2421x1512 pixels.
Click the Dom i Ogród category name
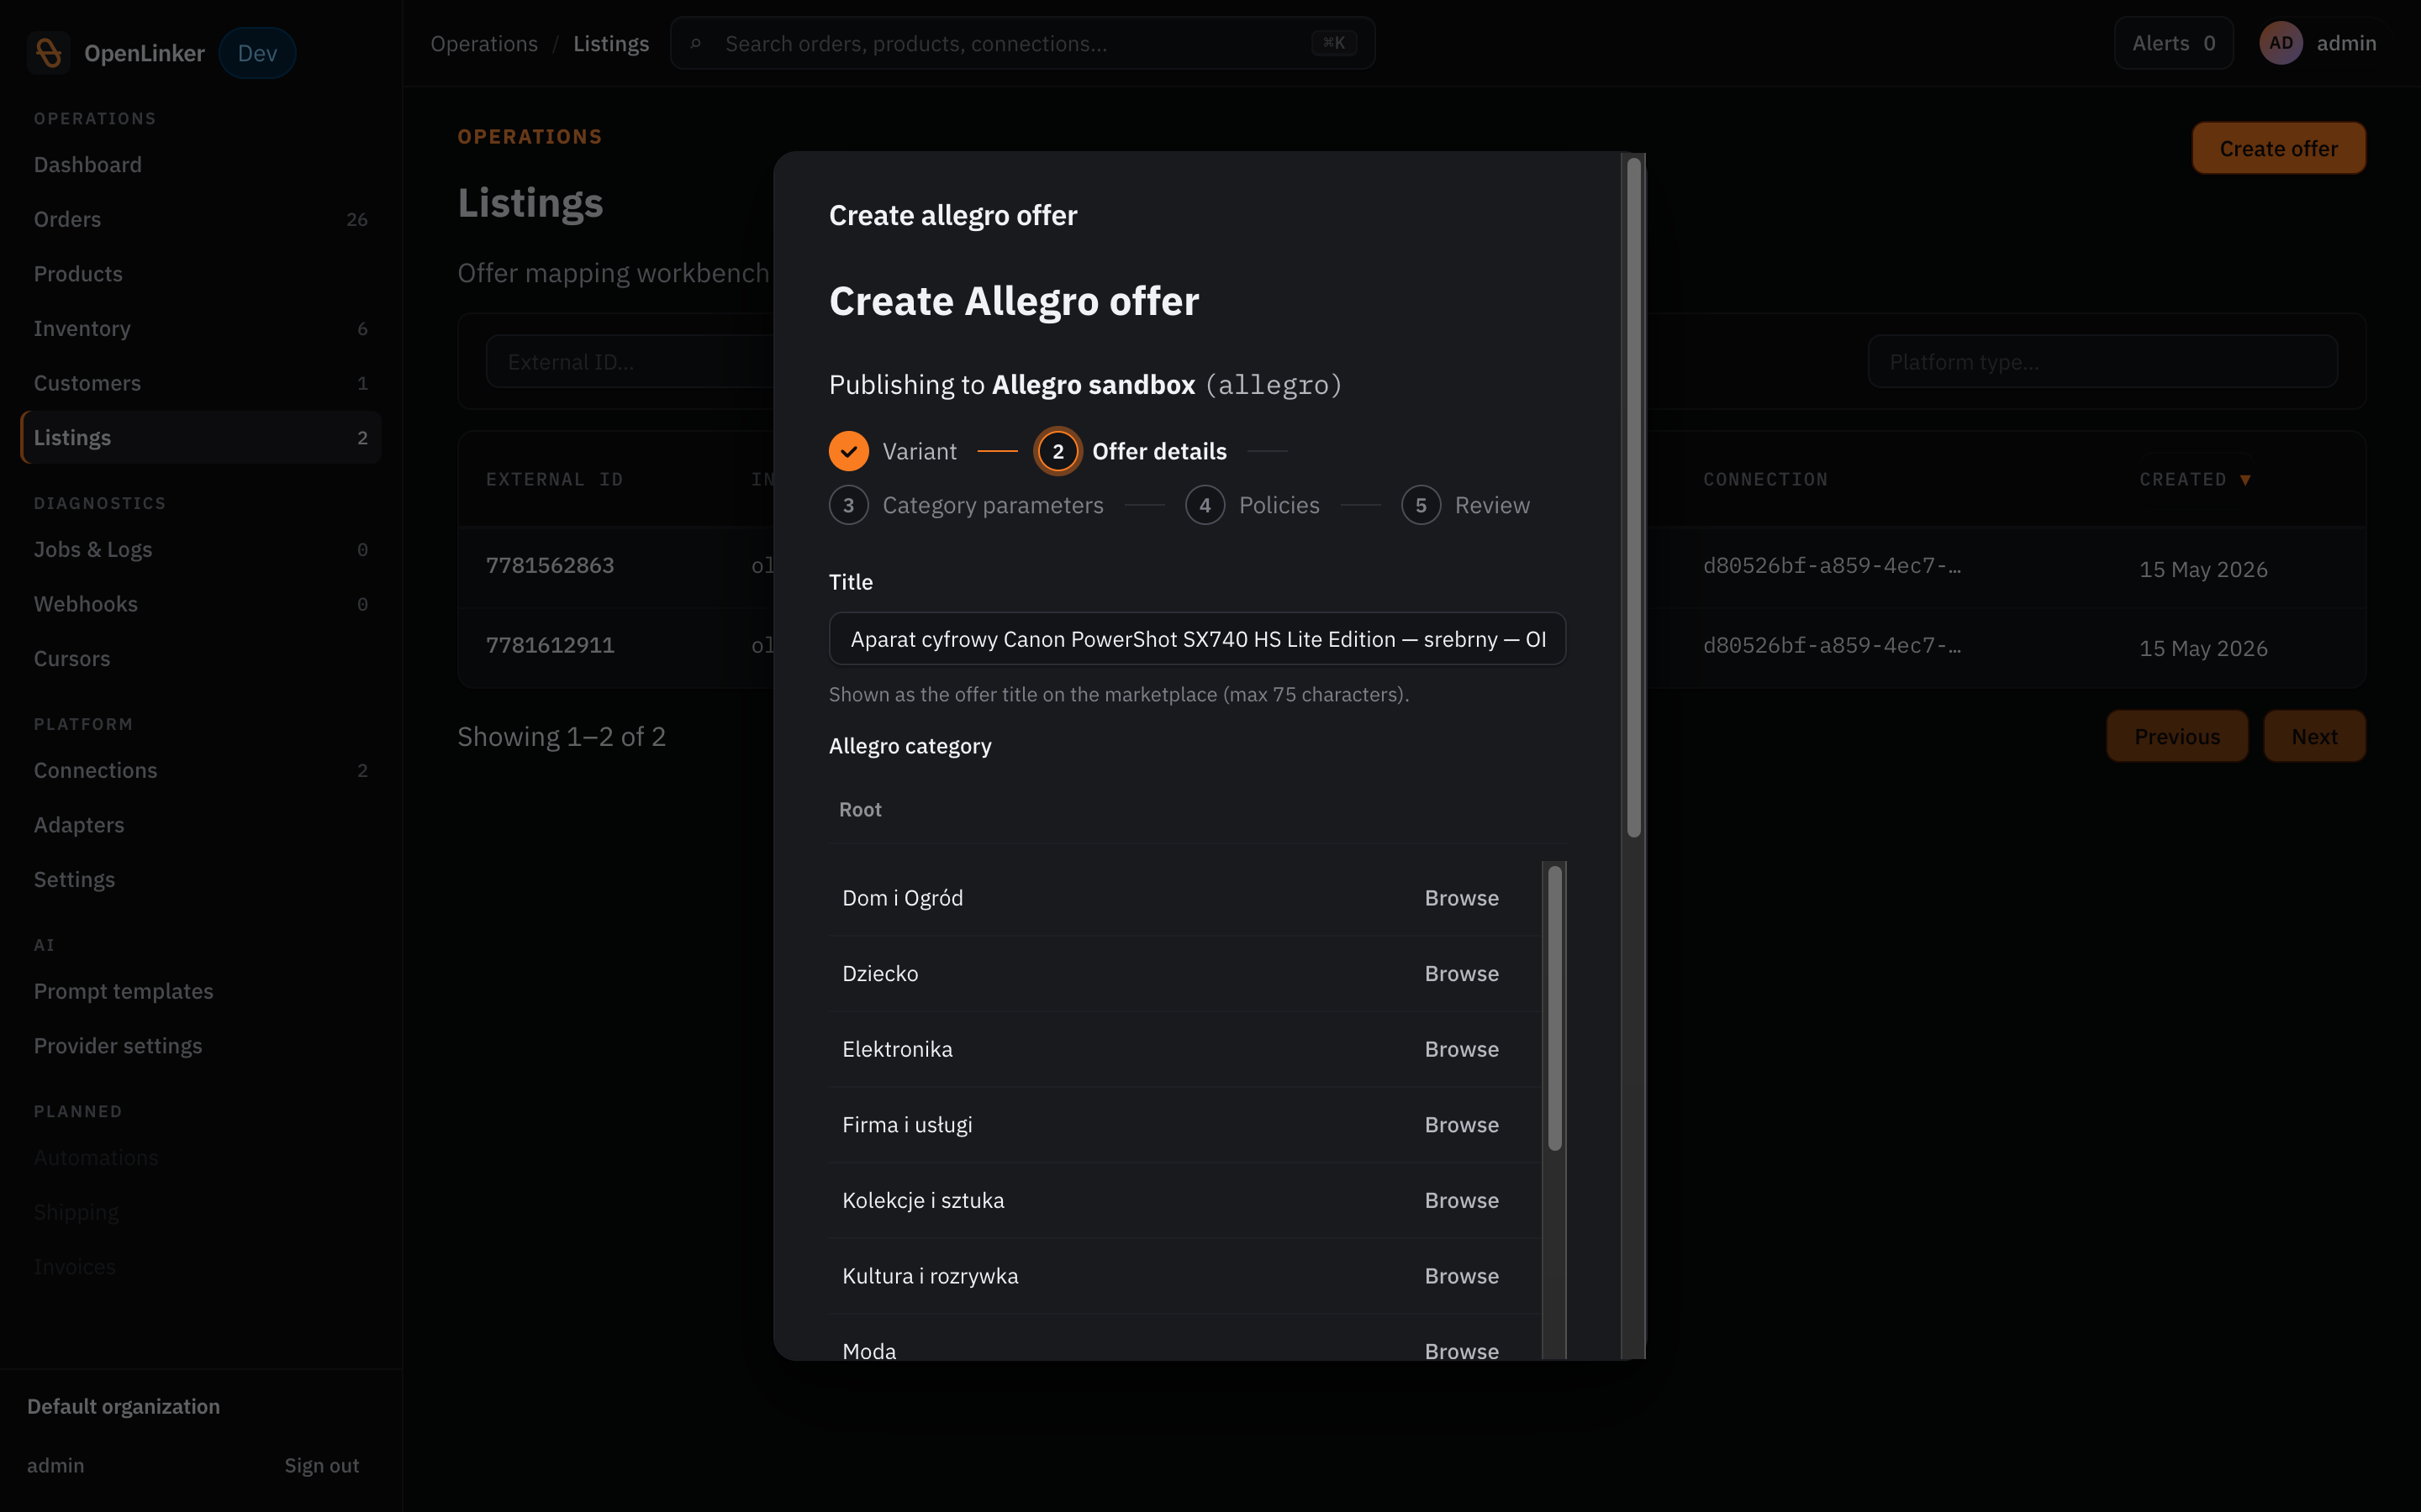coord(902,898)
